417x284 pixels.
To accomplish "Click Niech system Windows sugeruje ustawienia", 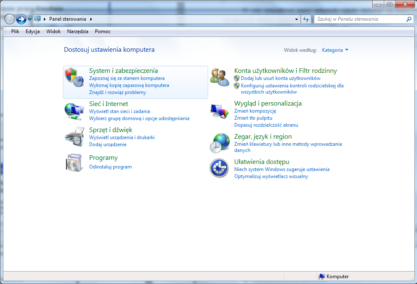I will click(x=281, y=169).
